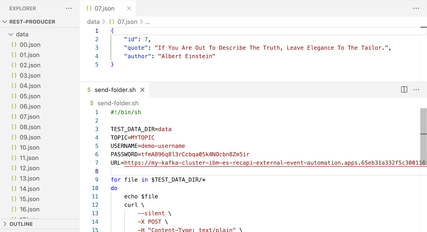The width and height of the screenshot is (427, 232).
Task: Open 12.json in the file tree
Action: 29,168
